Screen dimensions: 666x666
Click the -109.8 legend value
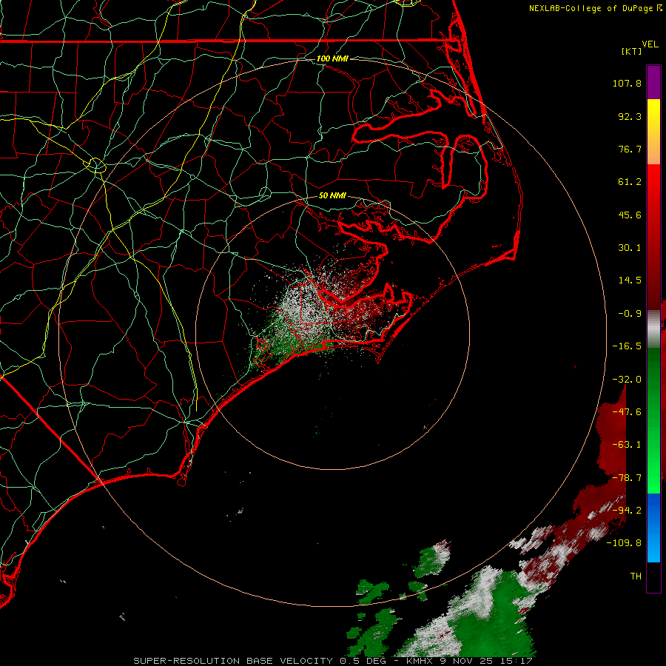(x=625, y=543)
